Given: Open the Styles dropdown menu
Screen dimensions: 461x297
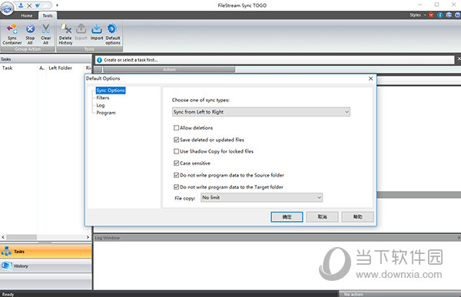Looking at the screenshot, I should click(418, 15).
